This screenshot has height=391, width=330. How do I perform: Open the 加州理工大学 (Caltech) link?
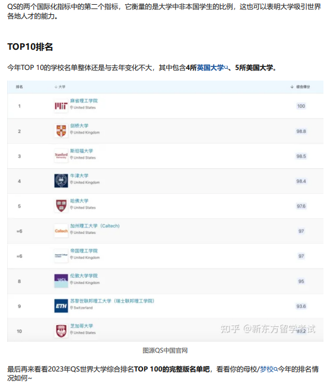click(x=95, y=226)
